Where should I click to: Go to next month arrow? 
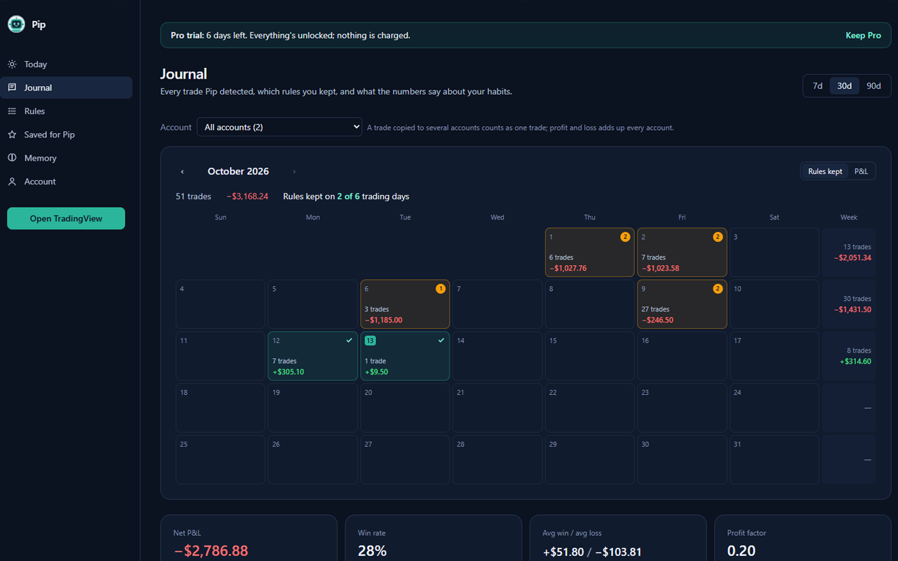click(x=294, y=172)
